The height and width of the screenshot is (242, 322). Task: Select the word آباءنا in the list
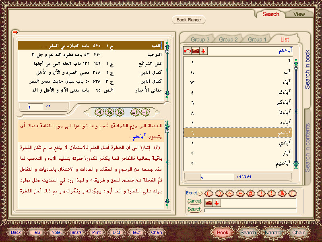237,113
